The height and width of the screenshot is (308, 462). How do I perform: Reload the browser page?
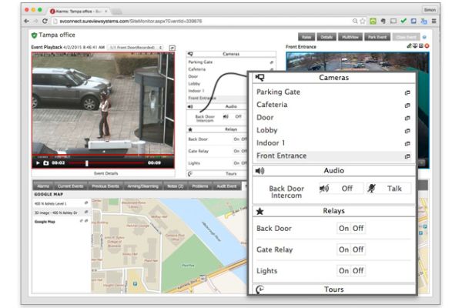(x=45, y=22)
